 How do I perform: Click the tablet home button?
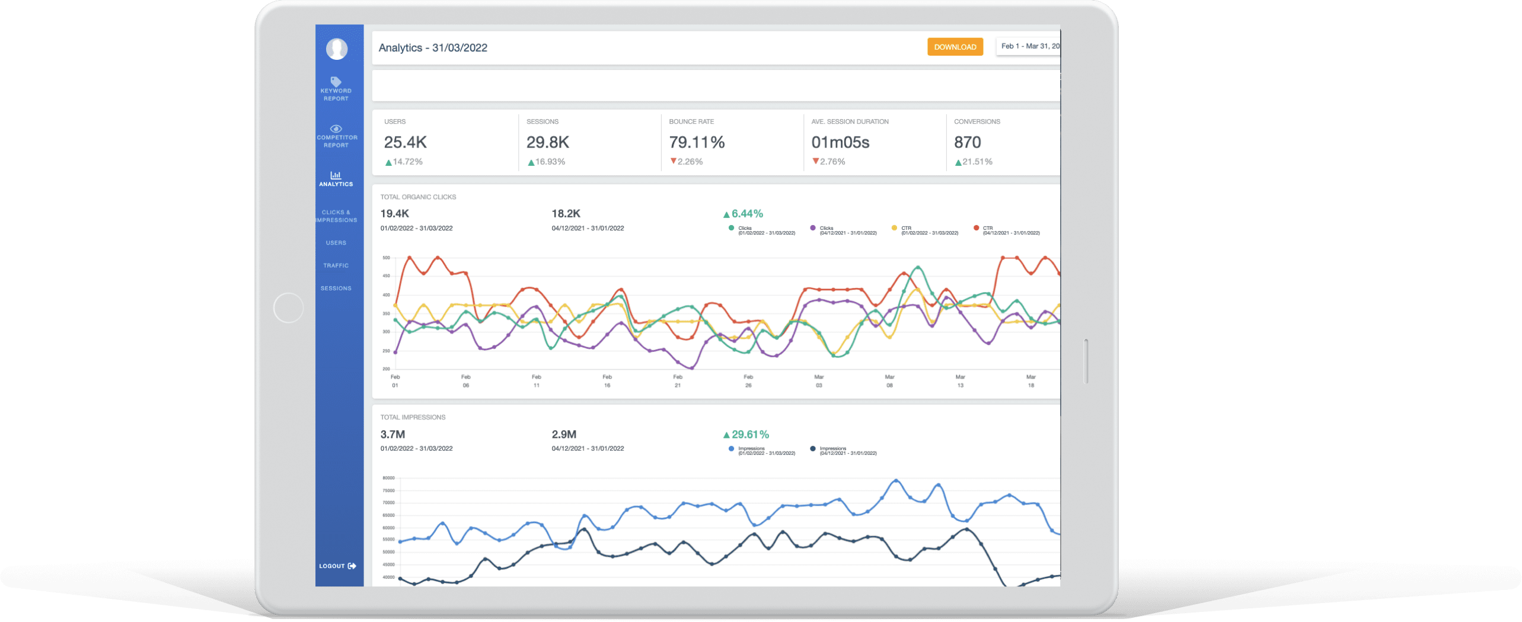click(x=288, y=308)
